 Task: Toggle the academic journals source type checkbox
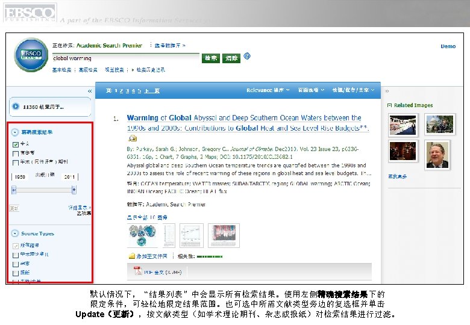[x=16, y=255]
